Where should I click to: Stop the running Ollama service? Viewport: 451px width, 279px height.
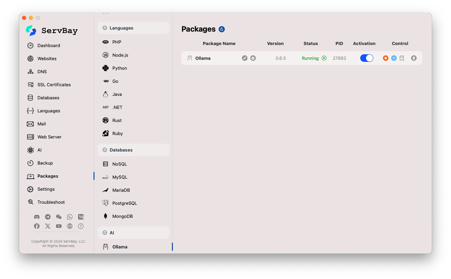[x=385, y=58]
